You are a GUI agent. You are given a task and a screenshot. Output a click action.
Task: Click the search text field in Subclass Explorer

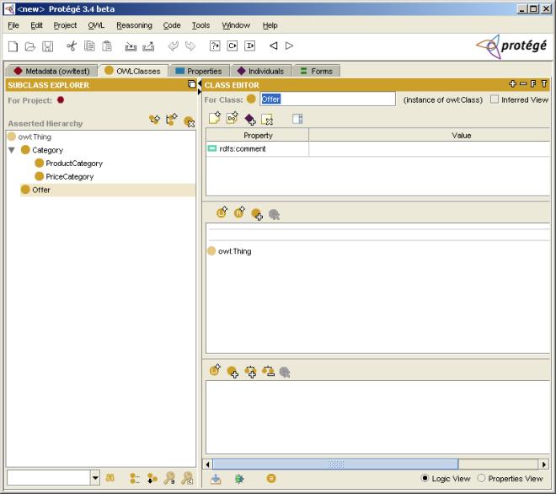[x=49, y=478]
